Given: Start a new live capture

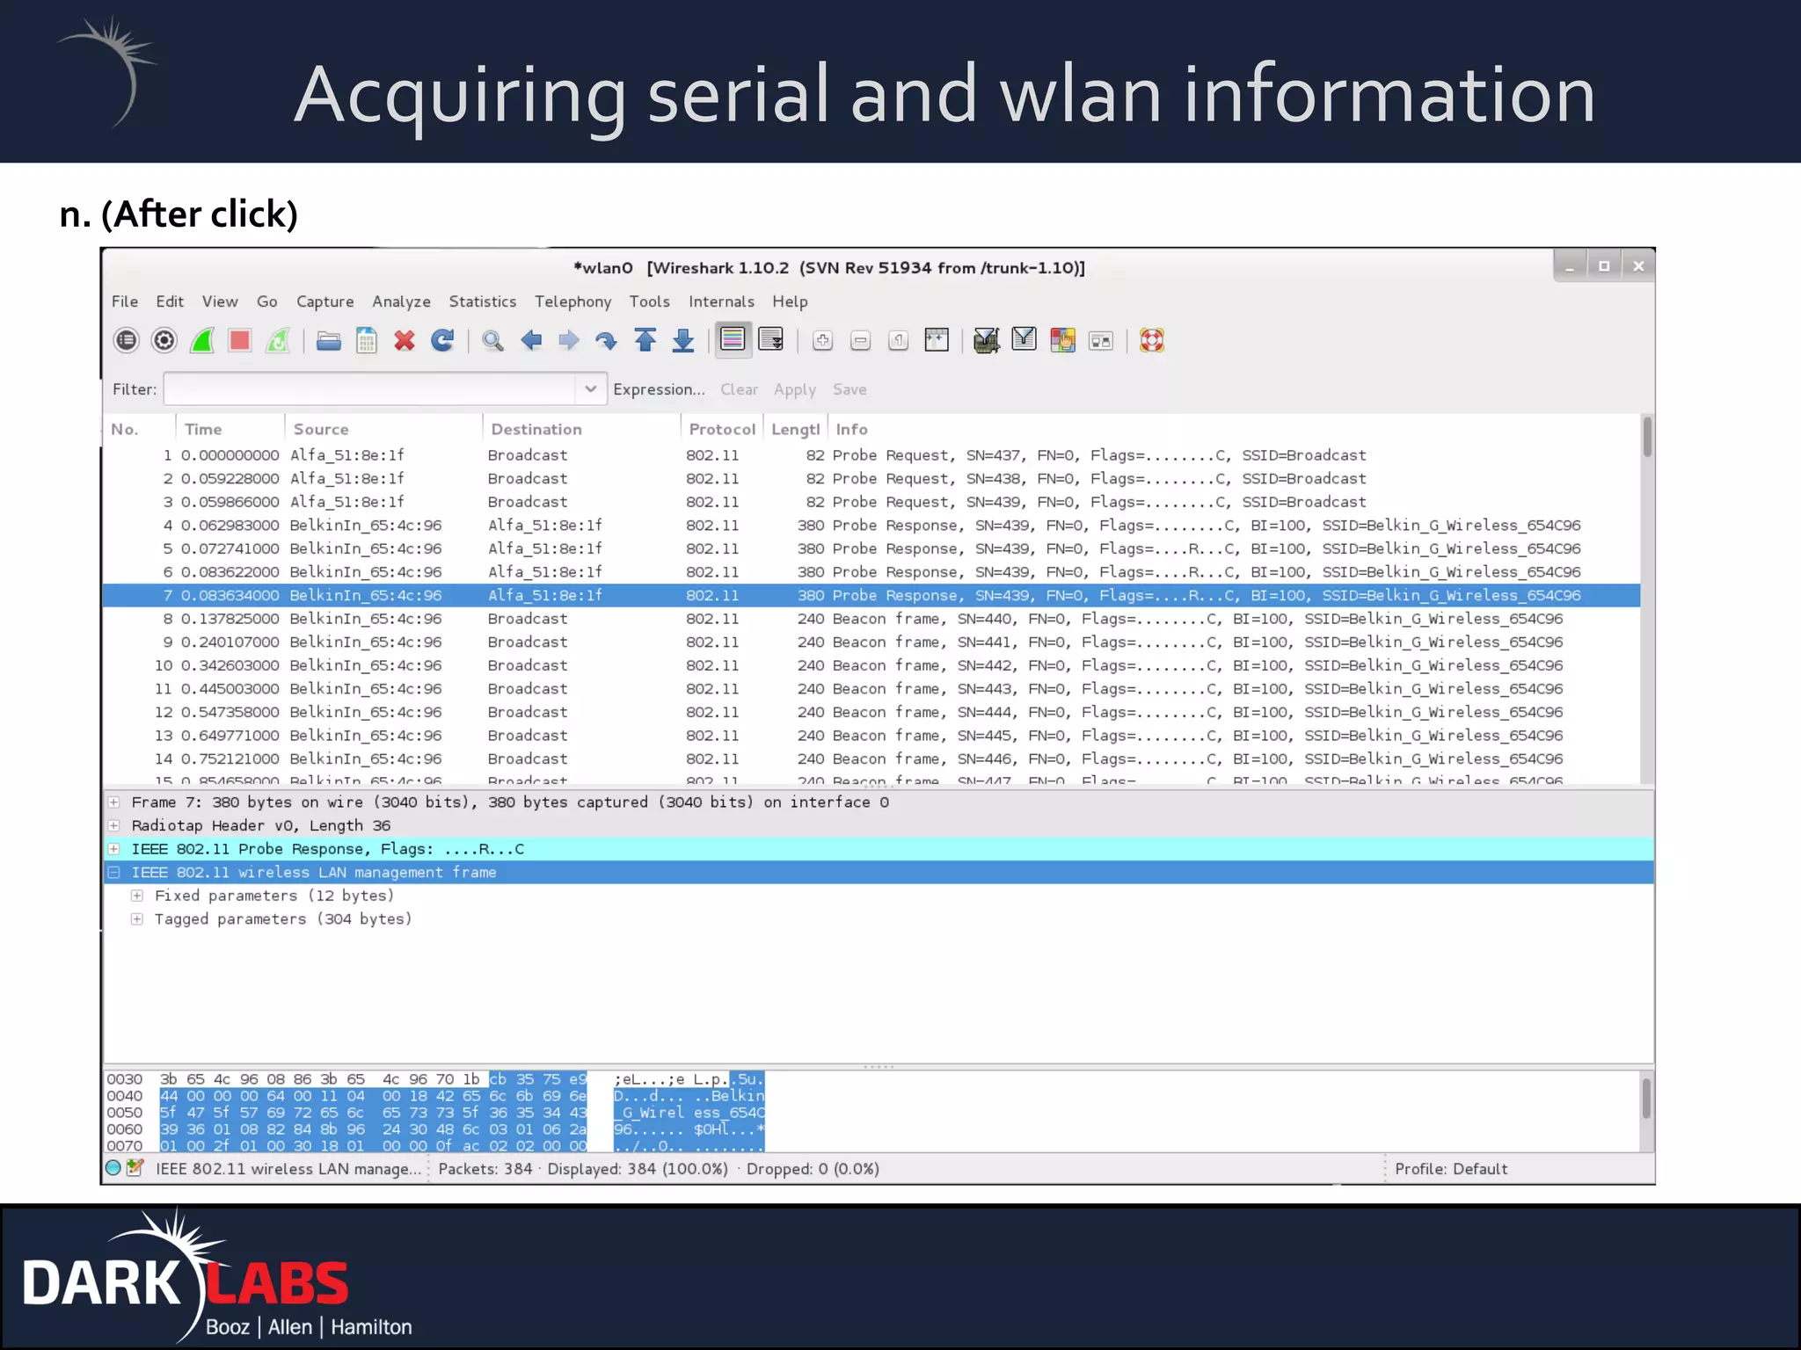Looking at the screenshot, I should coord(202,340).
